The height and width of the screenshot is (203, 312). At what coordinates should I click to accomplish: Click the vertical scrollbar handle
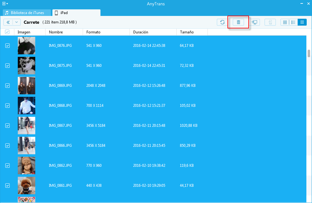coord(309,53)
